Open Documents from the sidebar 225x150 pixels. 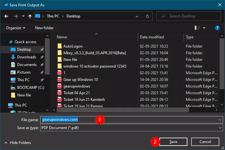27,65
